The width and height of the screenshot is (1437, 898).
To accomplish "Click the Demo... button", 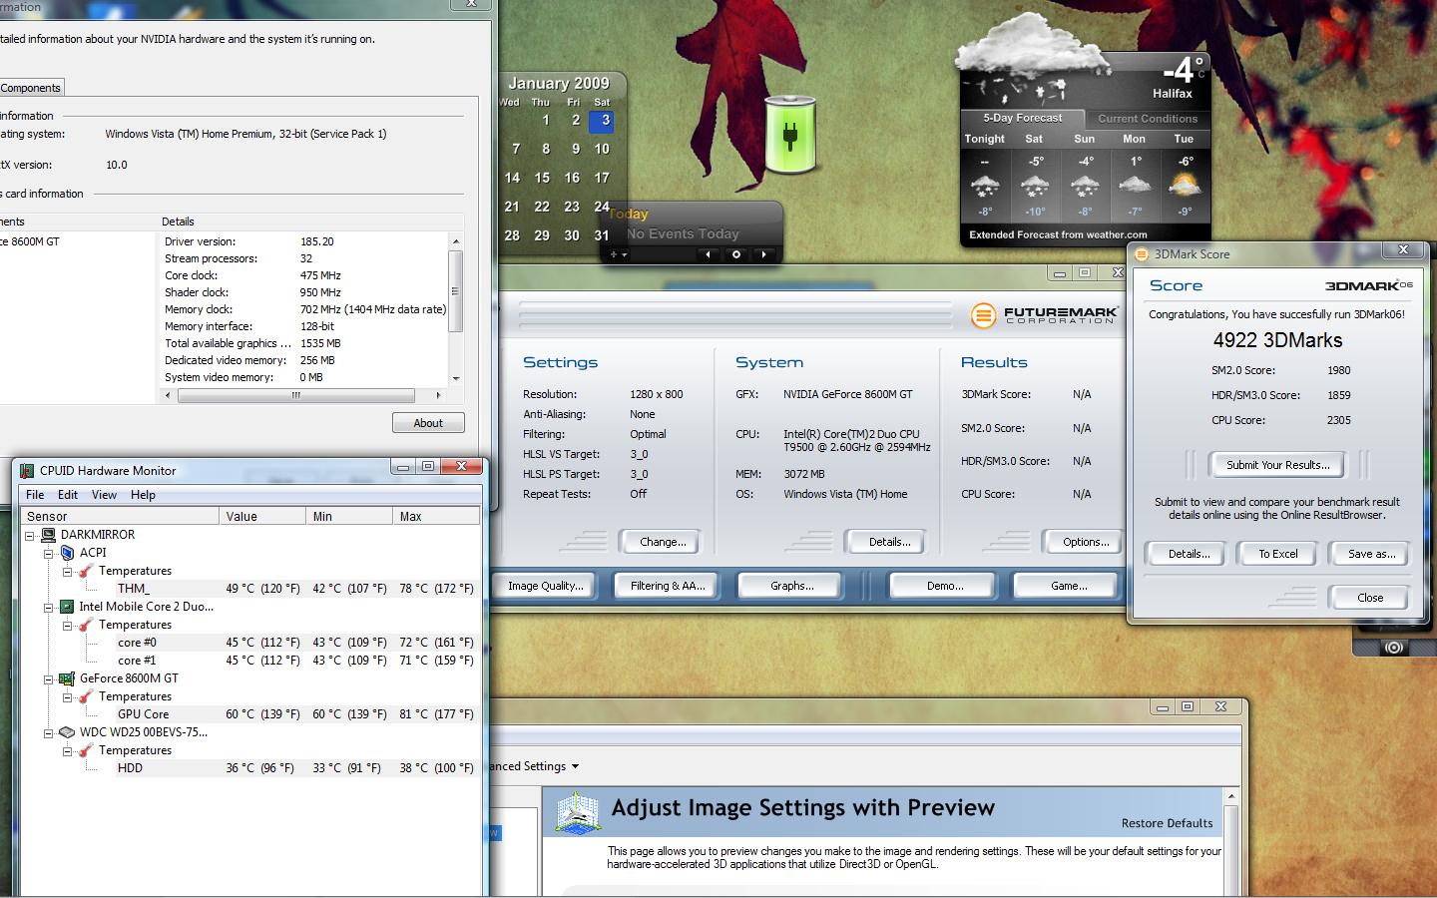I will click(944, 586).
